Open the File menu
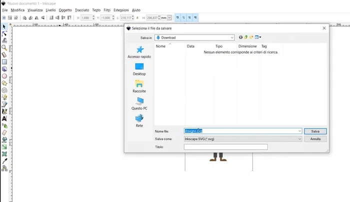350x202 pixels. (x=5, y=10)
